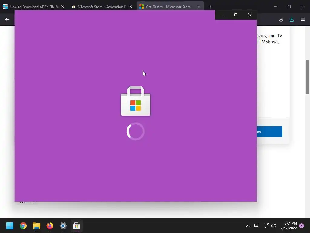Click the Microsoft Store bag logo
The height and width of the screenshot is (233, 310).
click(x=136, y=101)
